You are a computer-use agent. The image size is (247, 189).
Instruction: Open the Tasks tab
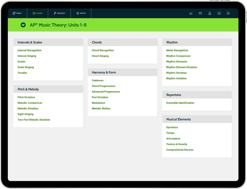click(17, 13)
